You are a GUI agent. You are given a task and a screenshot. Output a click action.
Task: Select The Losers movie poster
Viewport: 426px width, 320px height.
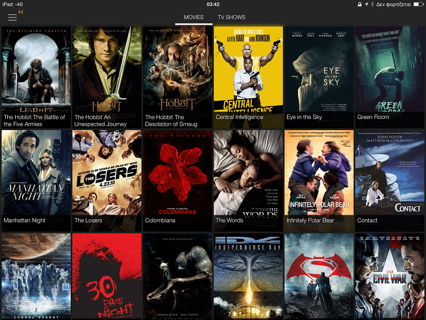pos(106,181)
